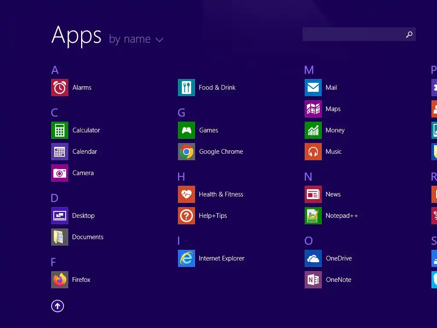Open the News app icon

click(313, 194)
